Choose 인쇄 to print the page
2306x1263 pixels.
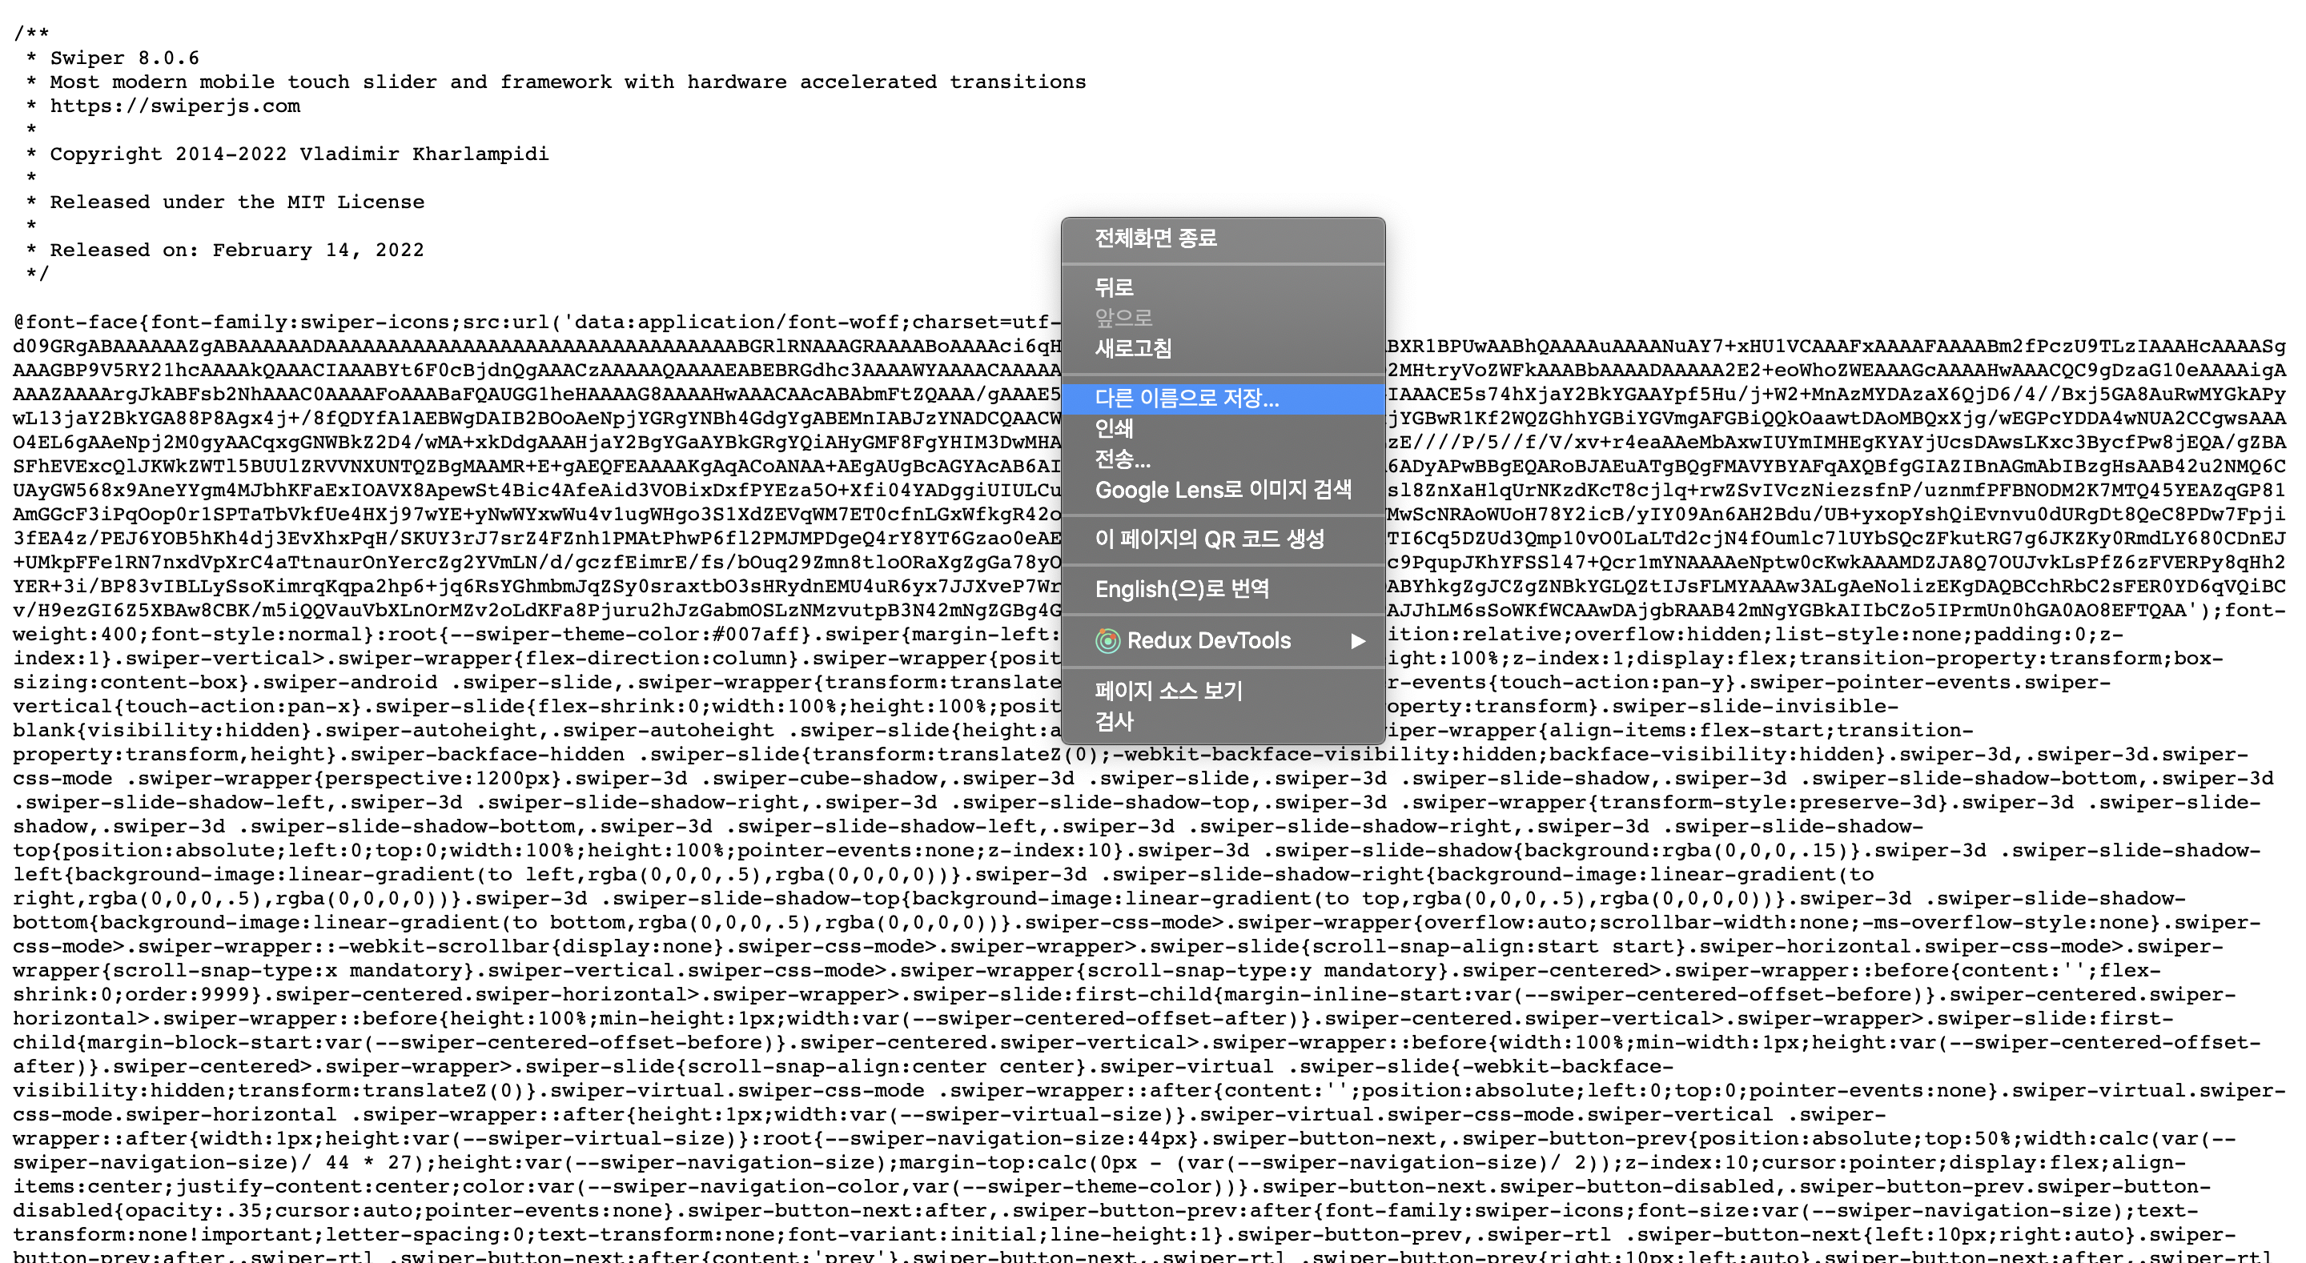pos(1114,429)
